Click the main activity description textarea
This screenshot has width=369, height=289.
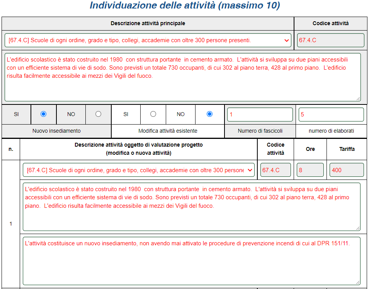coord(183,77)
